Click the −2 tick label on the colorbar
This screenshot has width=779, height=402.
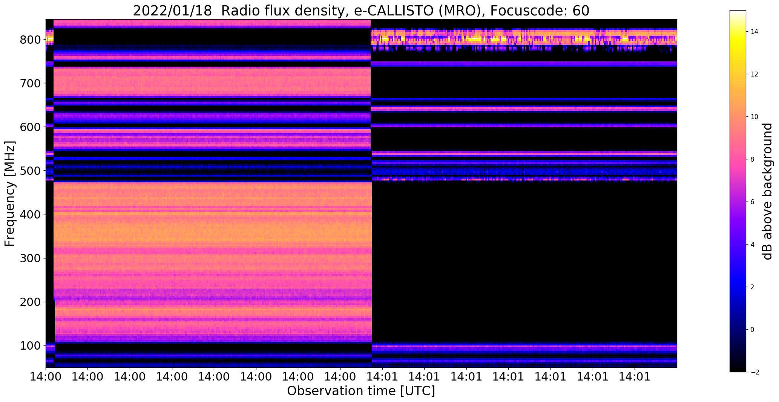point(754,372)
